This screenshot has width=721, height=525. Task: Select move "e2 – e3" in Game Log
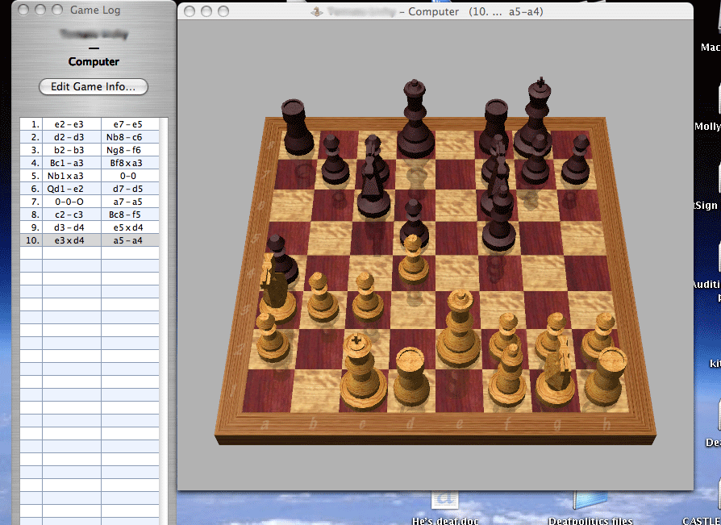(69, 124)
